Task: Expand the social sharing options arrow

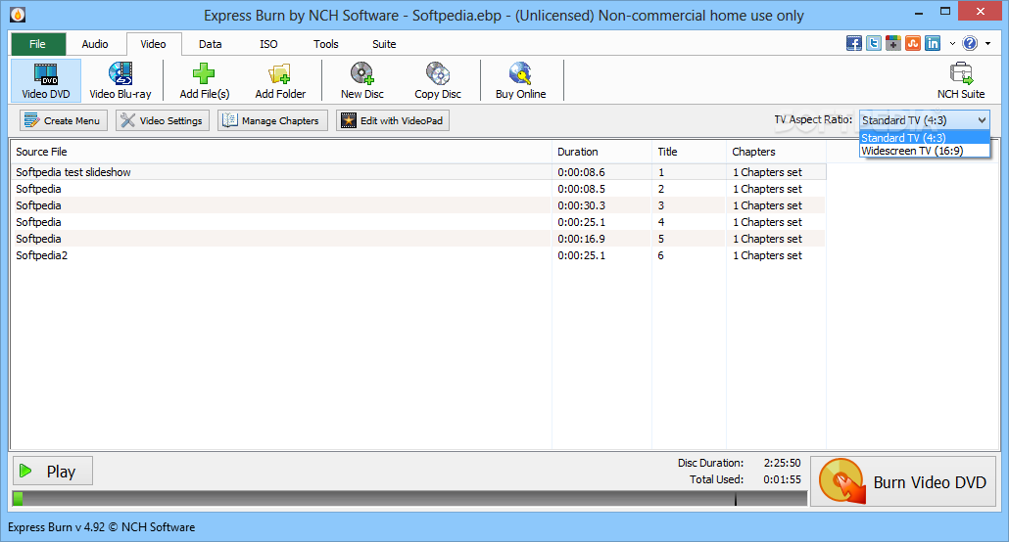Action: (x=952, y=44)
